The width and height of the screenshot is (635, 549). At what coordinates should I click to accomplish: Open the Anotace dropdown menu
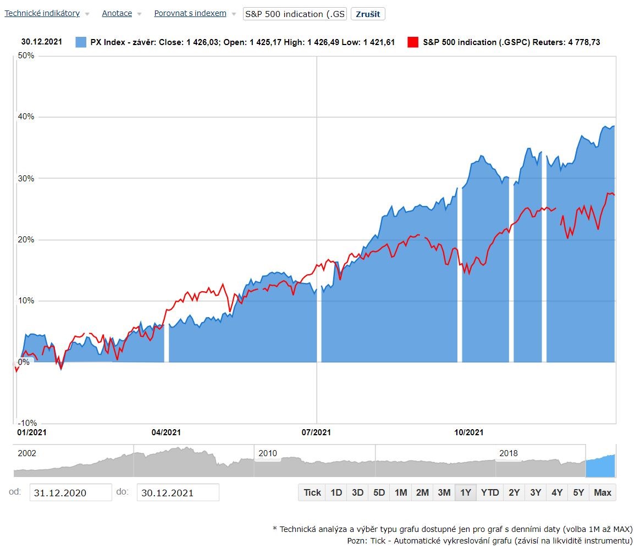tap(117, 13)
